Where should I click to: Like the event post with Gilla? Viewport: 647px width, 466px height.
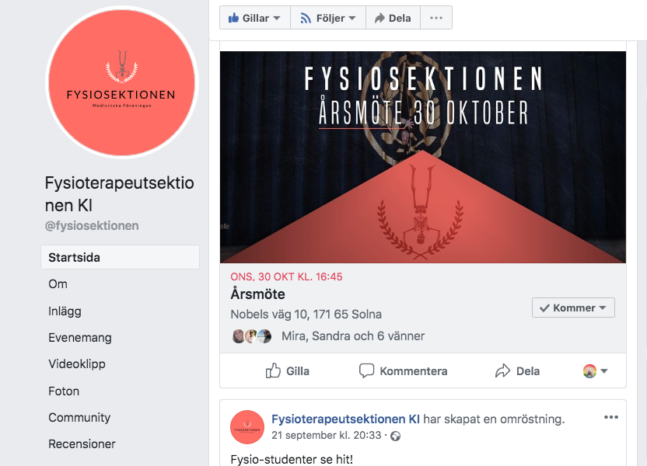coord(288,370)
